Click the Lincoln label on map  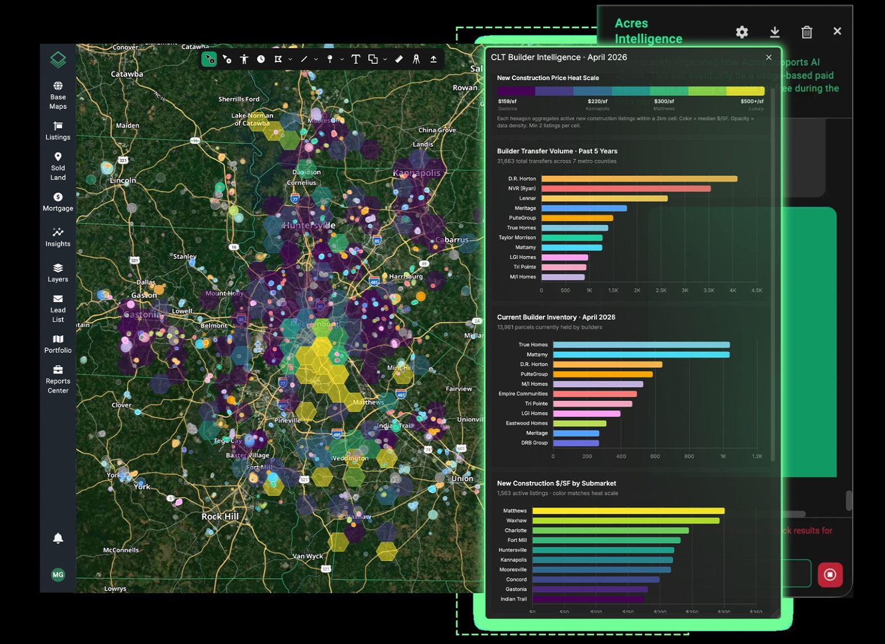click(123, 181)
